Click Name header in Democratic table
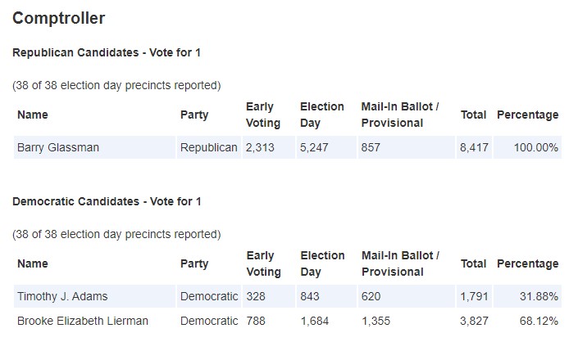 click(x=33, y=263)
